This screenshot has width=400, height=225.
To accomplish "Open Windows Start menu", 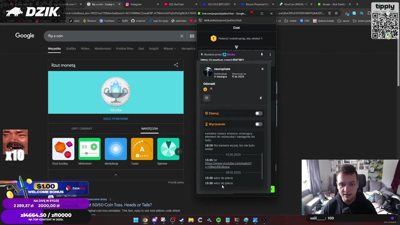I will [x=136, y=220].
